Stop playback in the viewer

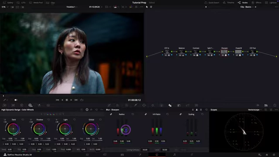[67, 100]
